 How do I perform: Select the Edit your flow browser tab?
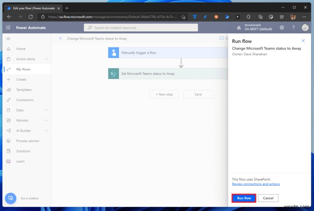(x=34, y=8)
